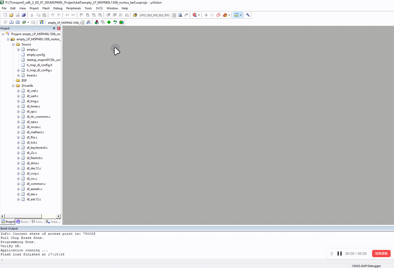
Task: Click the Indent selection icon
Action: (x=108, y=15)
